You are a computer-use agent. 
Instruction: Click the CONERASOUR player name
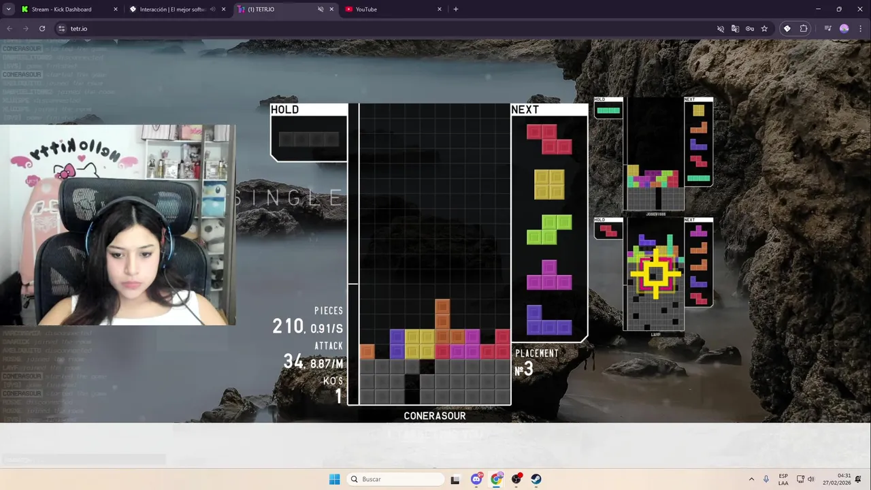[x=435, y=416]
